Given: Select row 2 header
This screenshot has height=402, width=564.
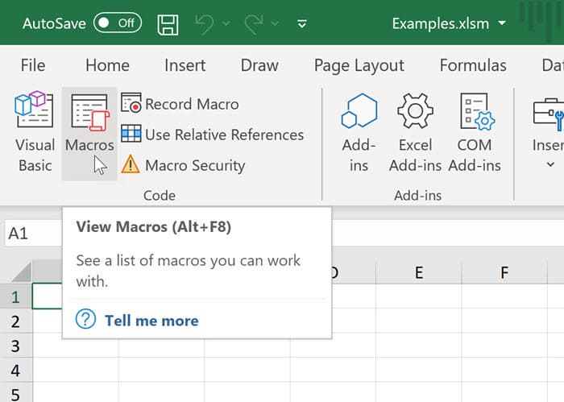Looking at the screenshot, I should tap(15, 321).
